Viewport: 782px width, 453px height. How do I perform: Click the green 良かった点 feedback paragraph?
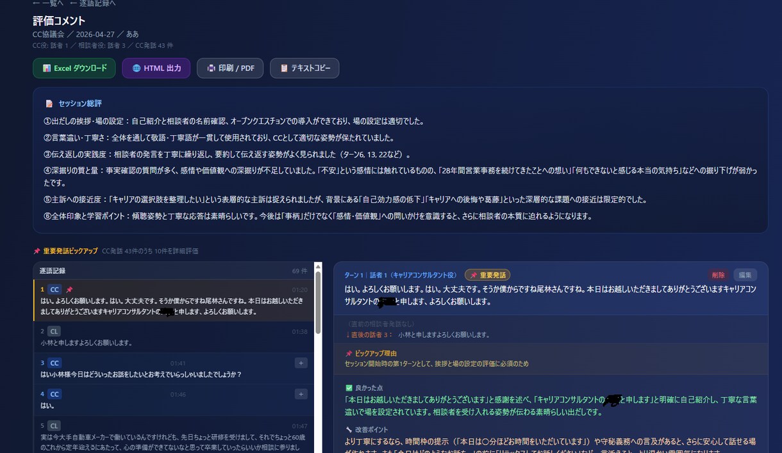click(x=551, y=406)
